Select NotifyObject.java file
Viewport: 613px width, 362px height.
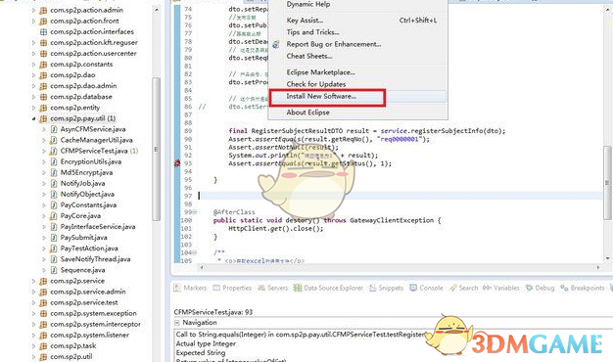click(x=87, y=194)
